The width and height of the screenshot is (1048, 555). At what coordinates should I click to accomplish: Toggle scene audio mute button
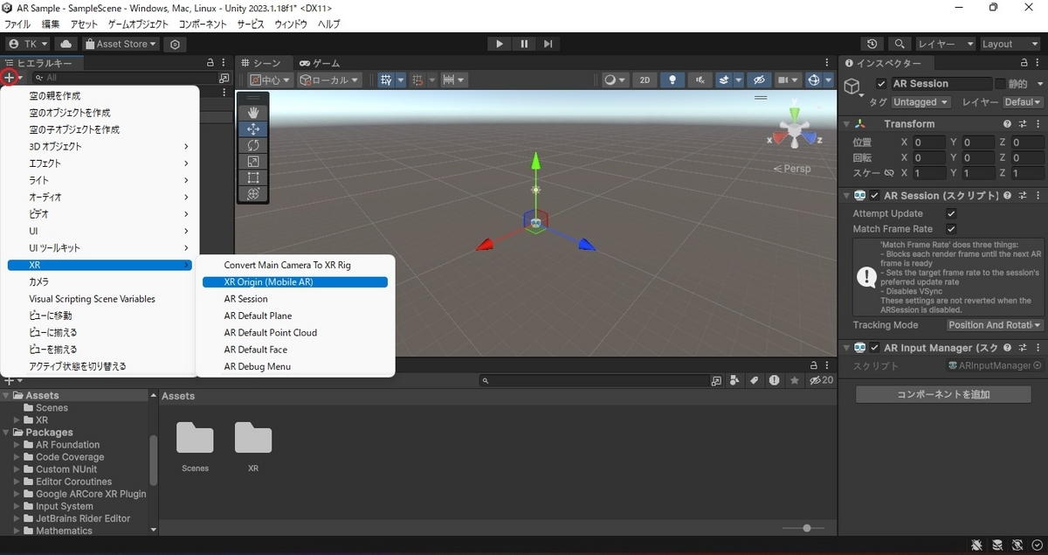(x=700, y=80)
